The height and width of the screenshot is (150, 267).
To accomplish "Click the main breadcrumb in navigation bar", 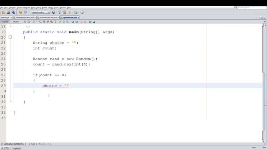I will tap(32, 144).
